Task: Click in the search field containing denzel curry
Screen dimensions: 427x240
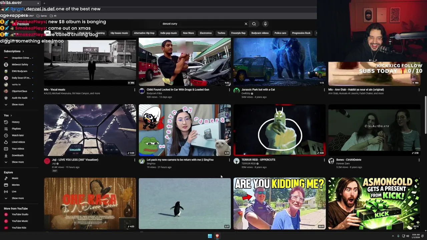Action: point(202,24)
